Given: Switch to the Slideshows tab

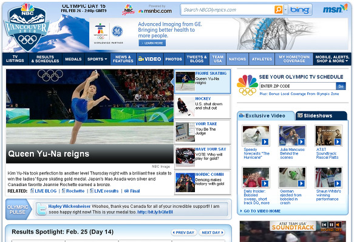Looking at the screenshot, I should 321,116.
